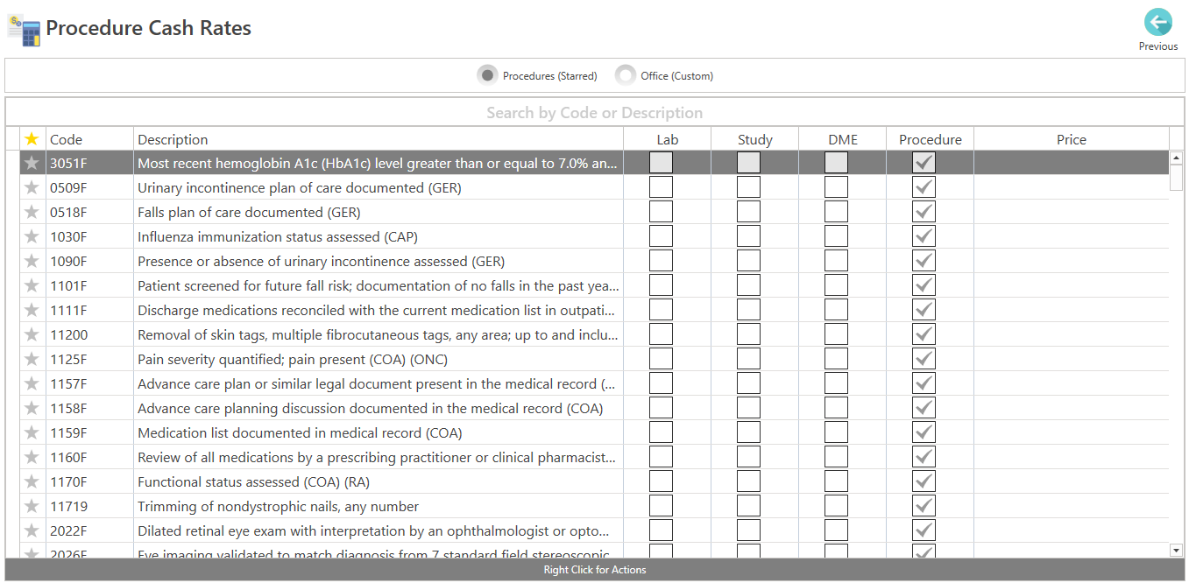Toggle star for code 1111F
This screenshot has height=583, width=1189.
point(32,310)
